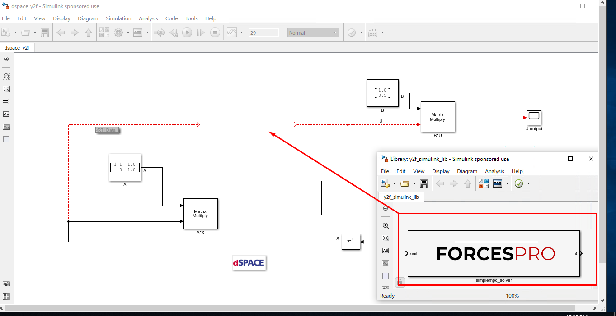
Task: Click the U output scope block
Action: [534, 117]
